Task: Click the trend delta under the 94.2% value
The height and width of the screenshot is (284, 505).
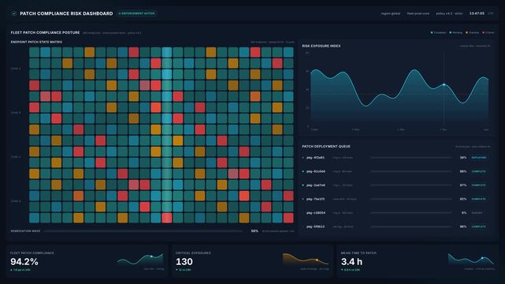Action: point(20,270)
